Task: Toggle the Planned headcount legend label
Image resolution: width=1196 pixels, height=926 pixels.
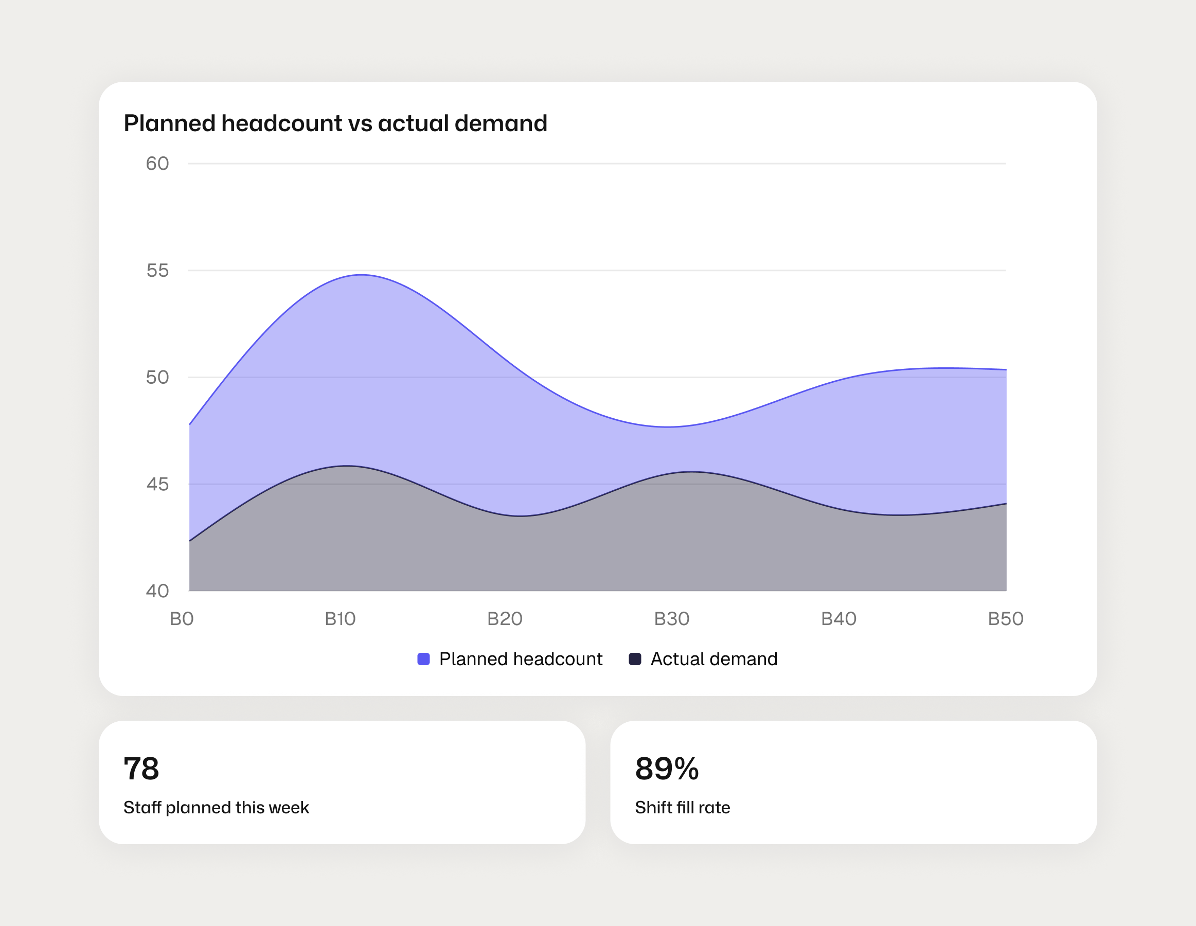Action: 520,659
